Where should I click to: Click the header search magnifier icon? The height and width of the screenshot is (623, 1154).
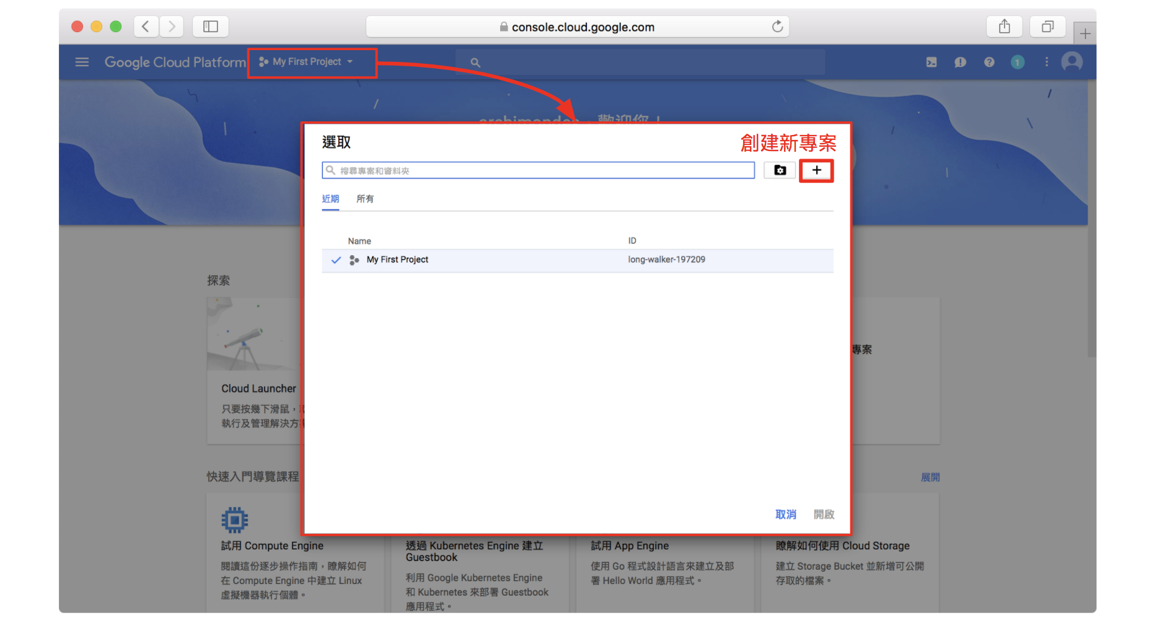click(475, 63)
